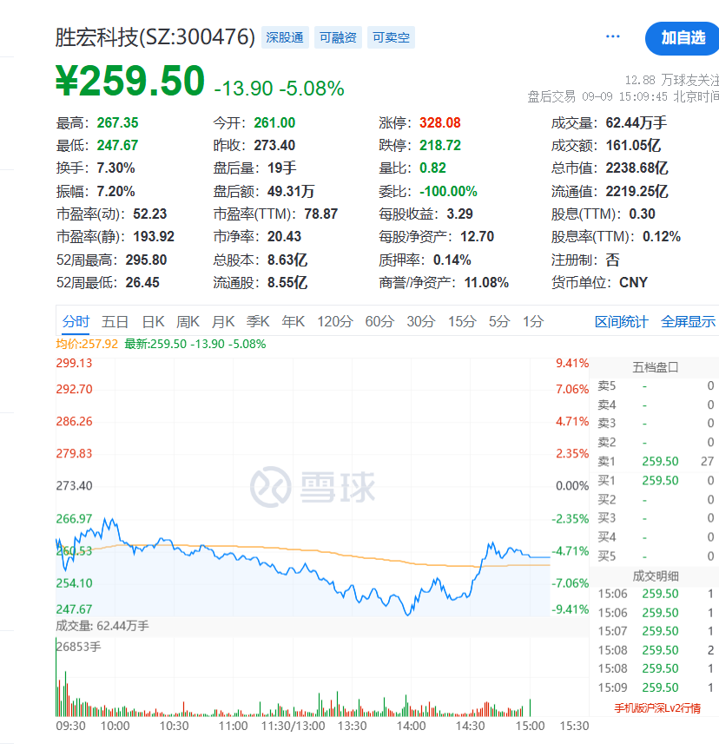
Task: Click the 26853手 volume axis label
Action: [x=78, y=647]
